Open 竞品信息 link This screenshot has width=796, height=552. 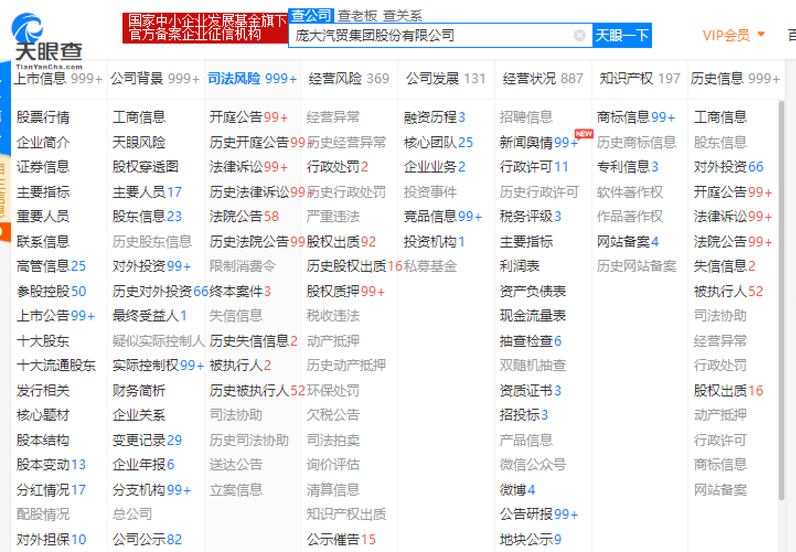(x=443, y=217)
